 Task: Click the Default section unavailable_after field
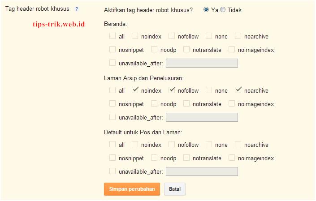point(202,171)
